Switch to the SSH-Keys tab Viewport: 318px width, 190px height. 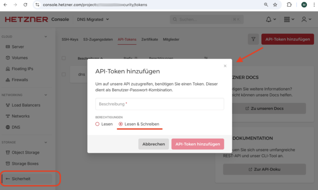(70, 40)
